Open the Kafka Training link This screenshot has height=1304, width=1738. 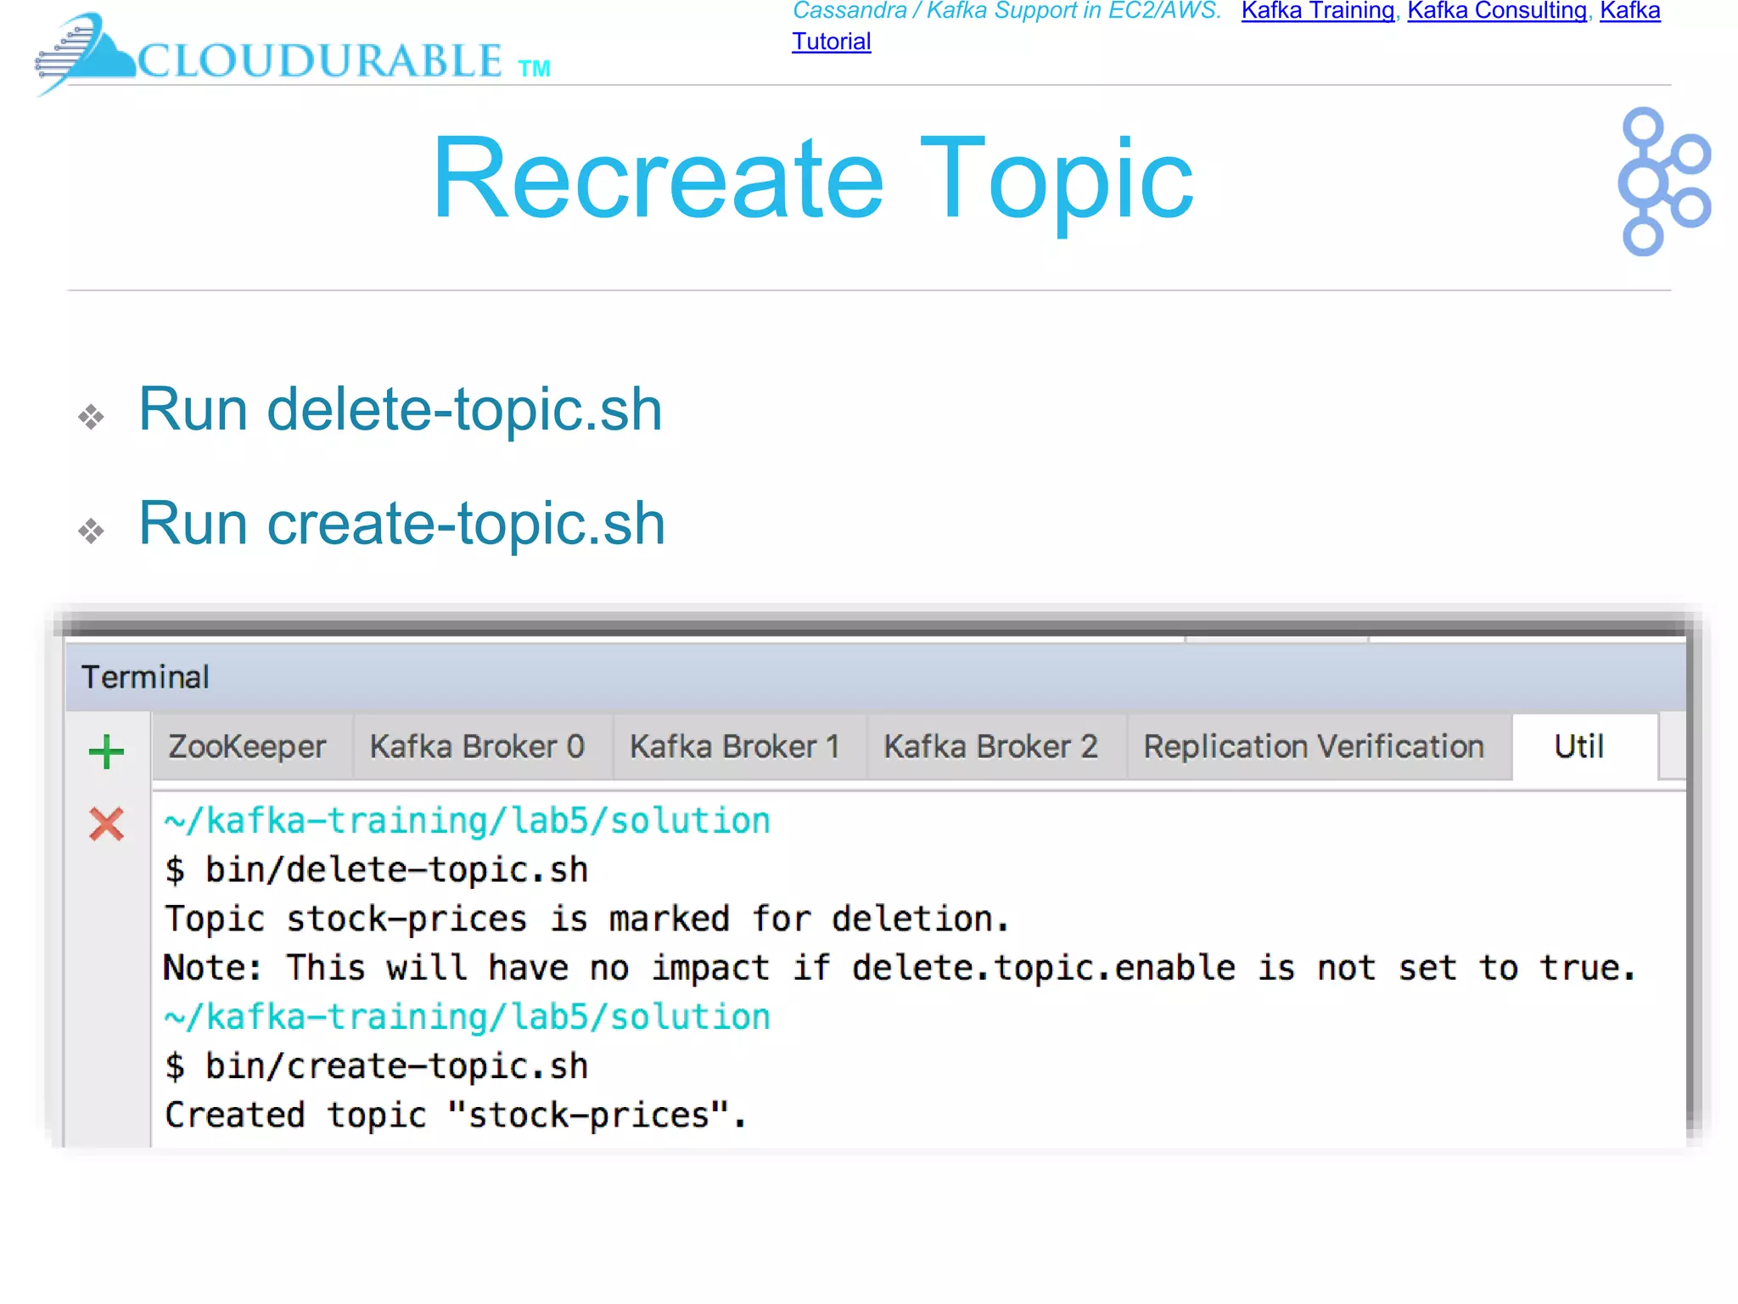pos(1317,11)
